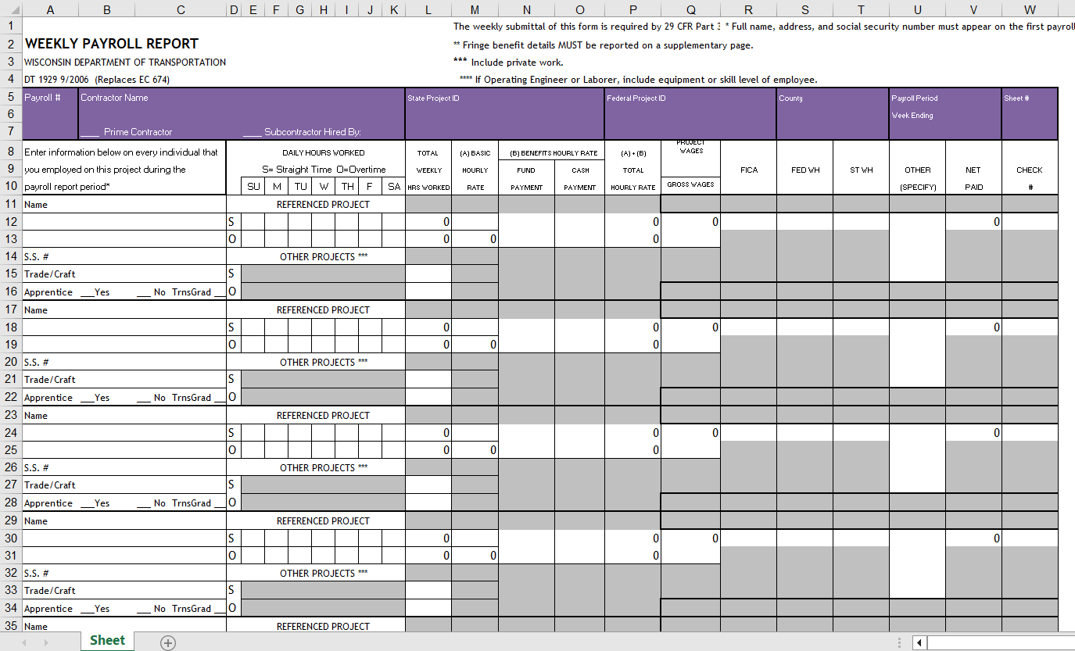Click the 'S.S. #' label in row 14

tap(37, 256)
